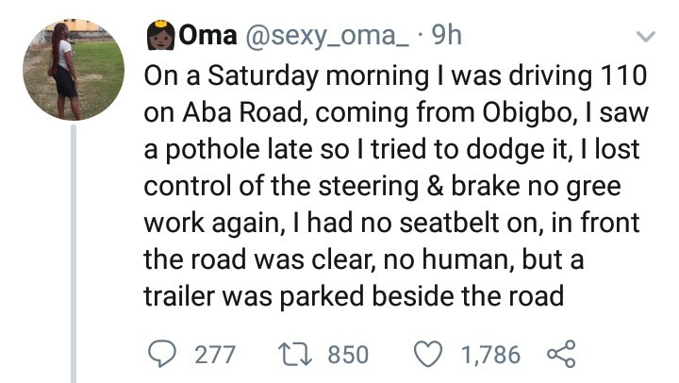The height and width of the screenshot is (383, 679).
Task: Open Oma's profile picture
Action: (73, 73)
